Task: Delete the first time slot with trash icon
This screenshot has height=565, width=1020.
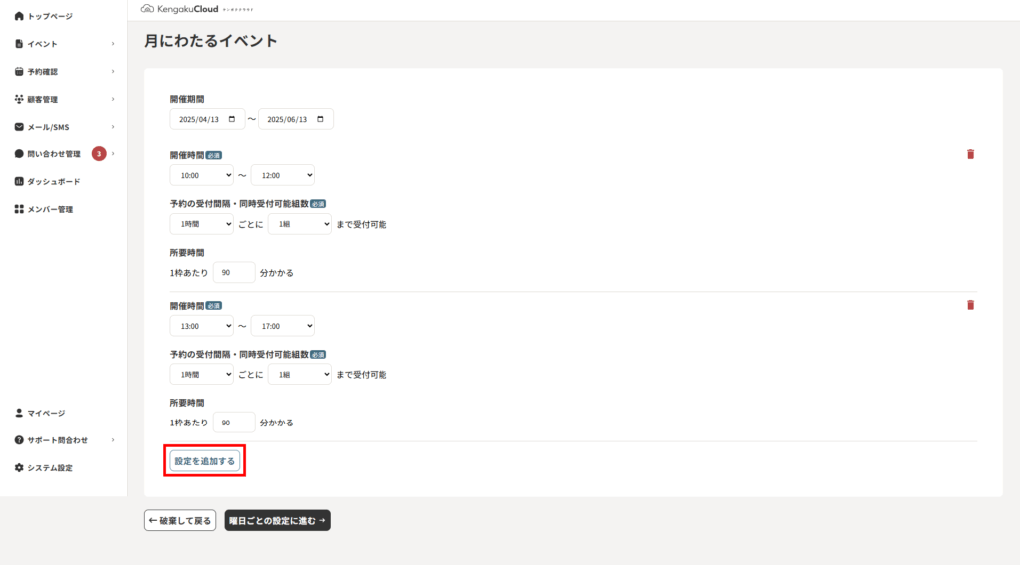Action: point(970,154)
